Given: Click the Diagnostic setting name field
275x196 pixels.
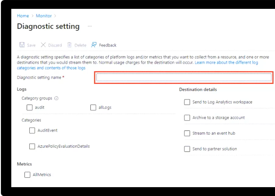Looking at the screenshot, I should (x=184, y=78).
